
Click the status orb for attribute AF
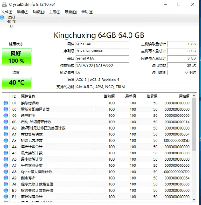pos(6,184)
